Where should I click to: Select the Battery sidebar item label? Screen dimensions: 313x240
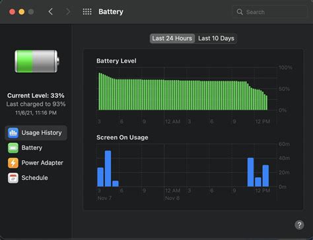[32, 147]
